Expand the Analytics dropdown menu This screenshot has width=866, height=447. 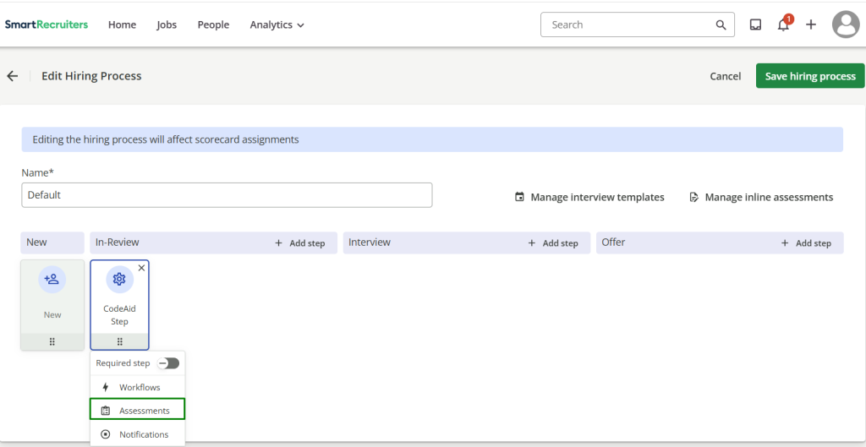pyautogui.click(x=277, y=25)
